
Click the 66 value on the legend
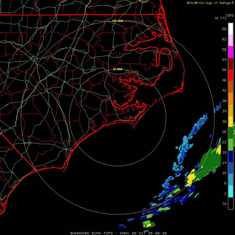pos(224,29)
